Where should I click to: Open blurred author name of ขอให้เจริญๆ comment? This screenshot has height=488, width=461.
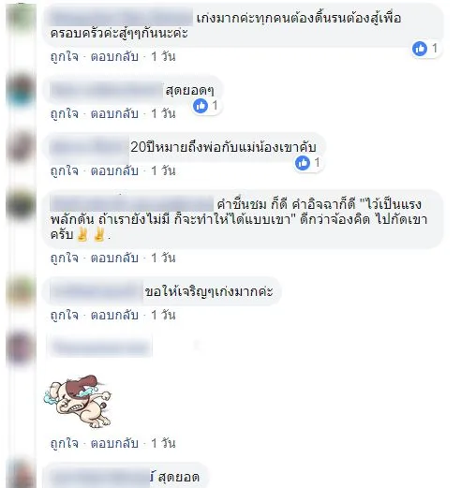pos(97,291)
